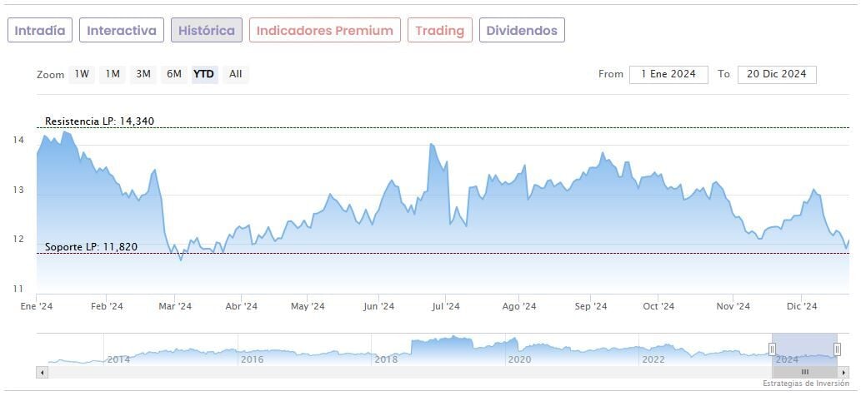Click the From date field
Viewport: 861px width, 396px height.
click(x=668, y=74)
